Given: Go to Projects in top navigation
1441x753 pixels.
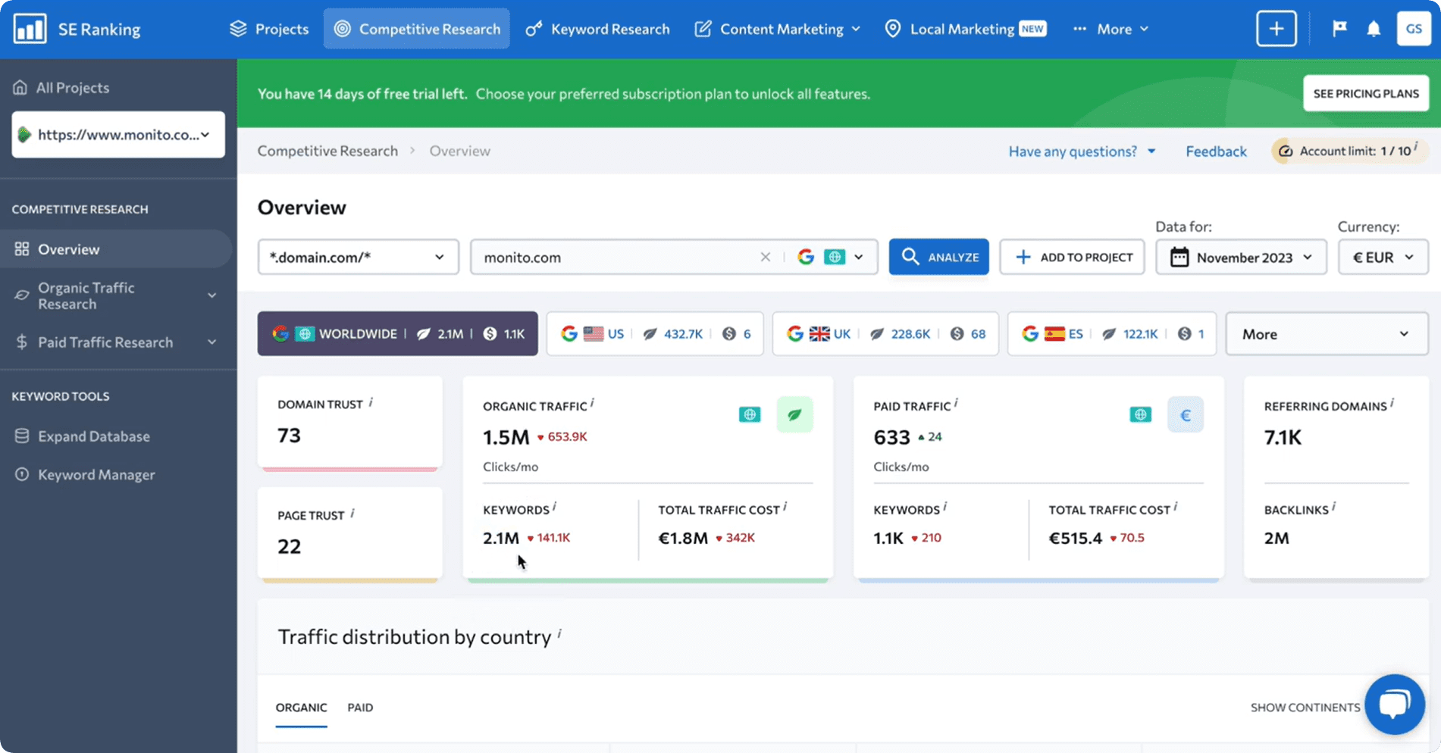Looking at the screenshot, I should pyautogui.click(x=269, y=29).
